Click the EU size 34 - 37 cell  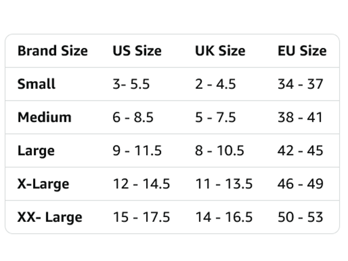coord(300,84)
